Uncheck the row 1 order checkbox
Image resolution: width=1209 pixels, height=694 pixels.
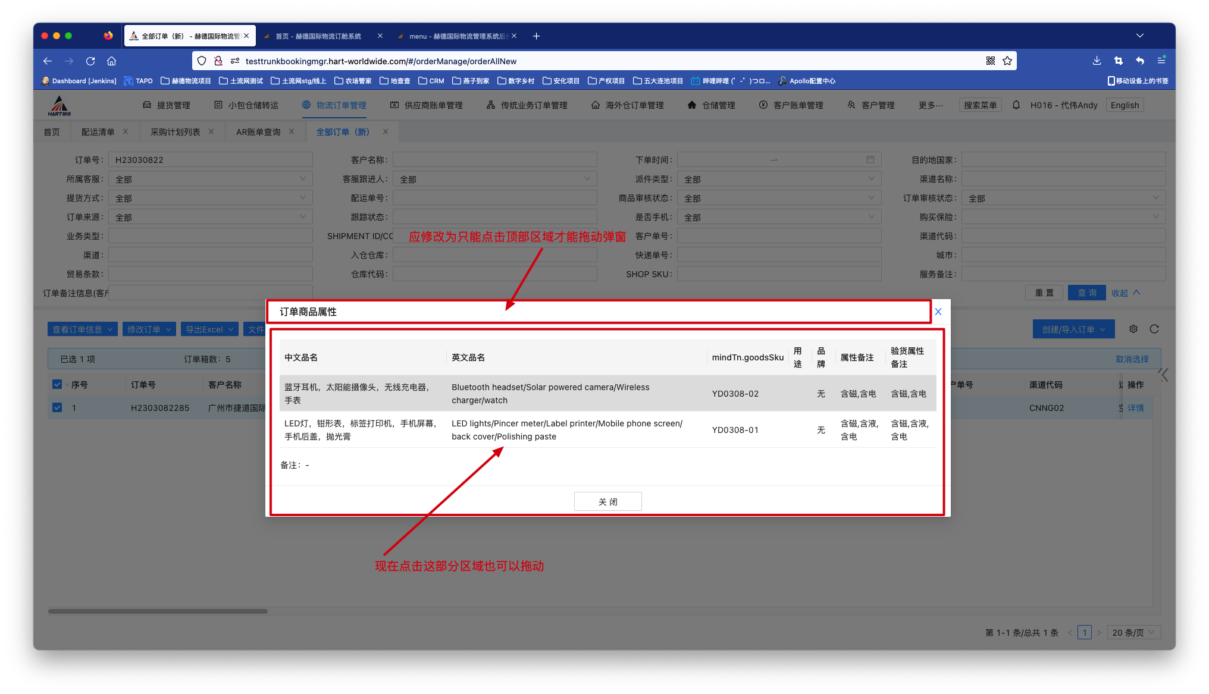pos(57,407)
